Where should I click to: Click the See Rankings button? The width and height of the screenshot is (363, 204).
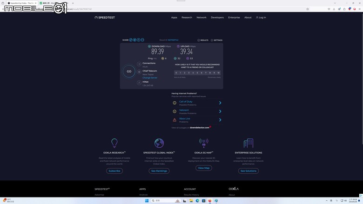click(x=159, y=171)
